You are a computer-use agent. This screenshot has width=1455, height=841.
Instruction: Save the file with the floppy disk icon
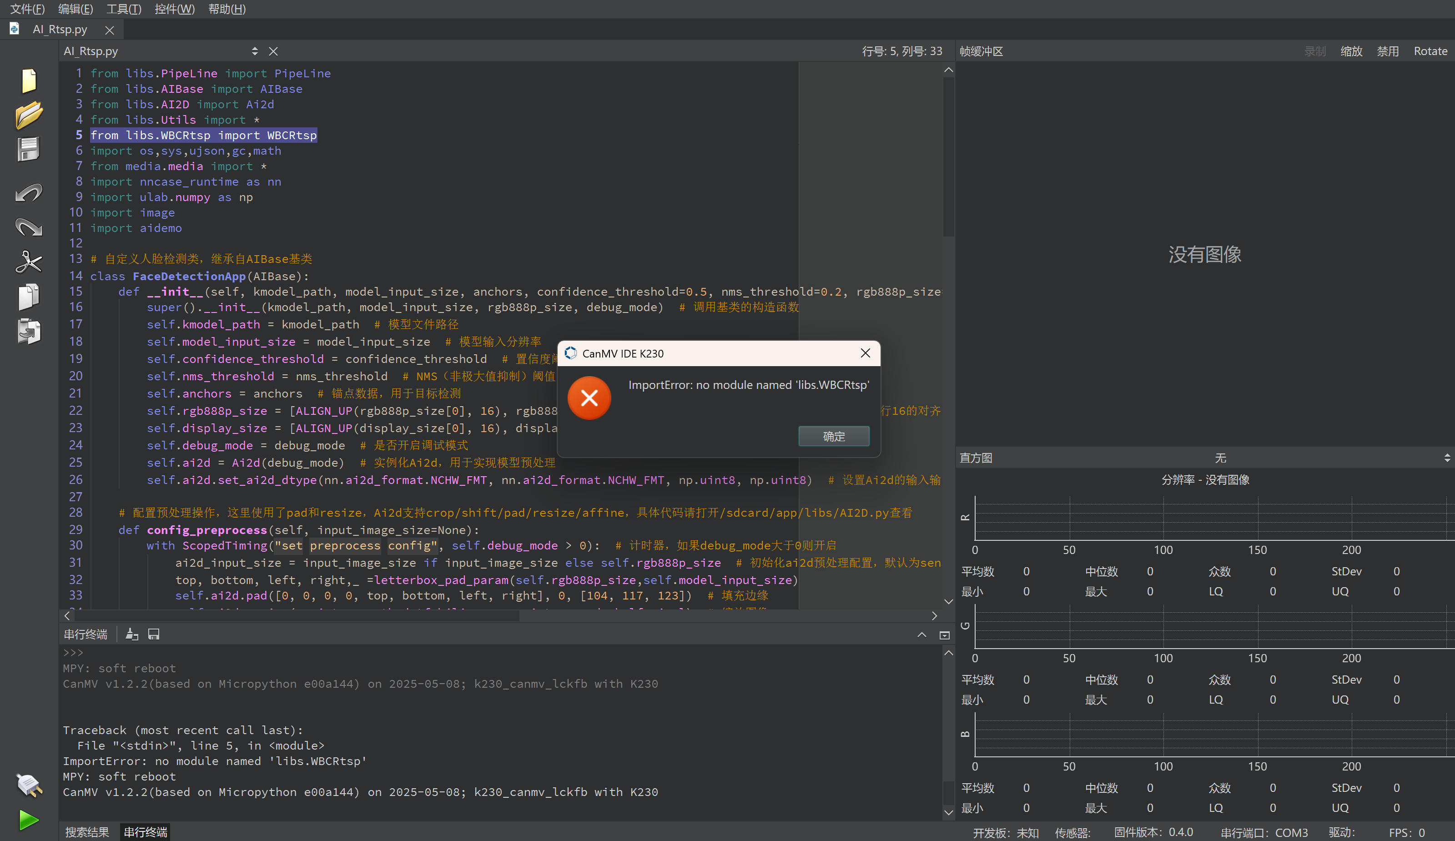coord(29,150)
